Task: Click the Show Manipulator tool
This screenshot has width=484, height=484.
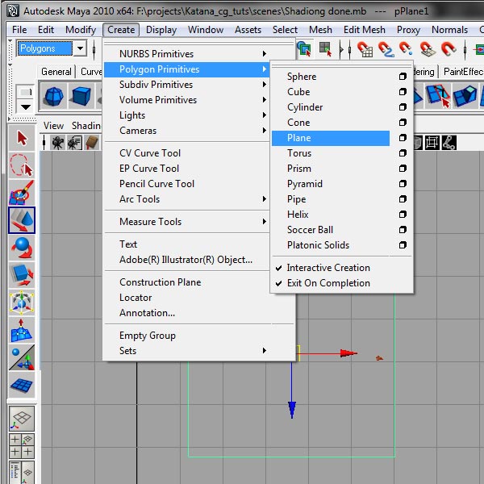Action: (x=22, y=357)
